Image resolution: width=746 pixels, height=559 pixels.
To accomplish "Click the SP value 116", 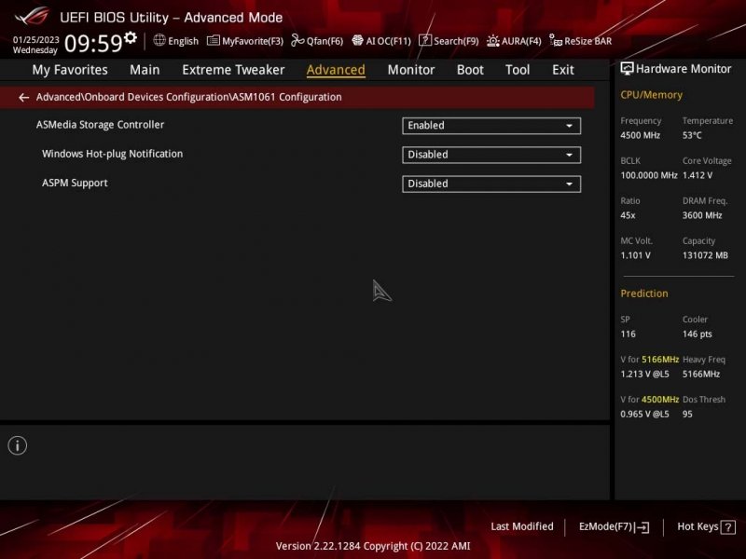I will pos(628,334).
